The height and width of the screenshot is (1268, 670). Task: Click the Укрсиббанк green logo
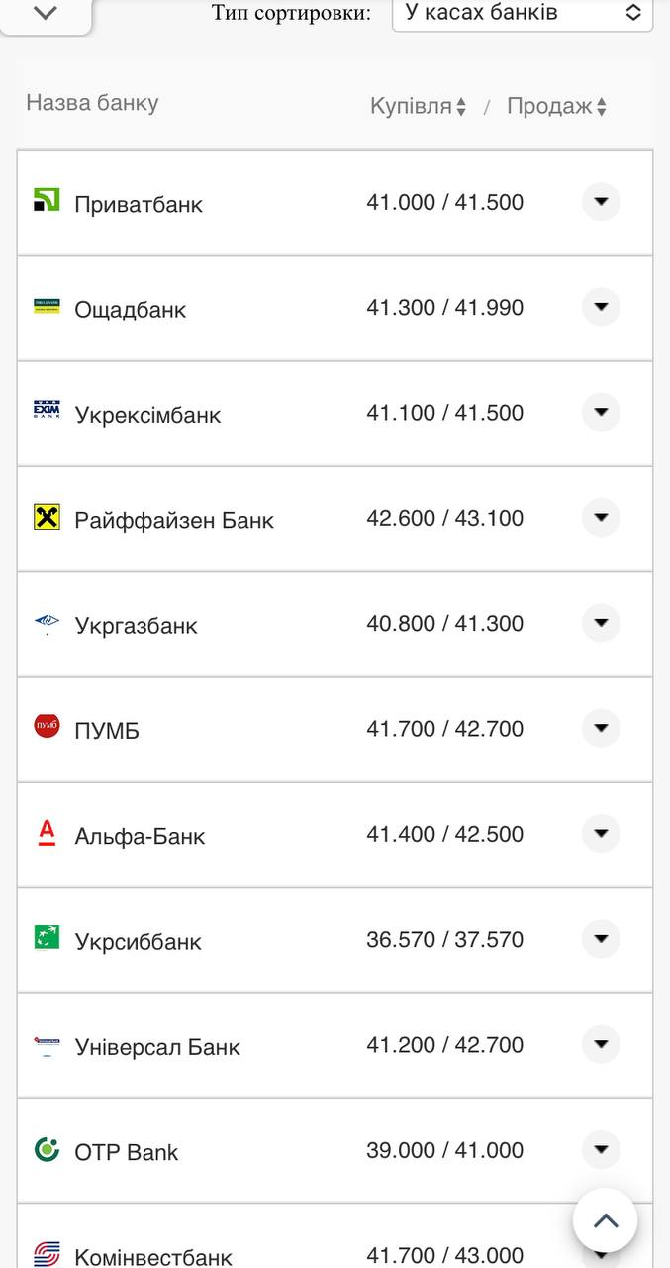[47, 937]
